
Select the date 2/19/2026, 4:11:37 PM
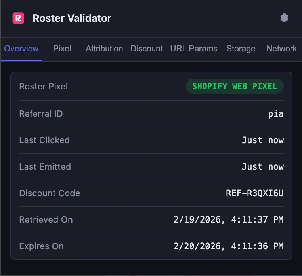tap(228, 220)
